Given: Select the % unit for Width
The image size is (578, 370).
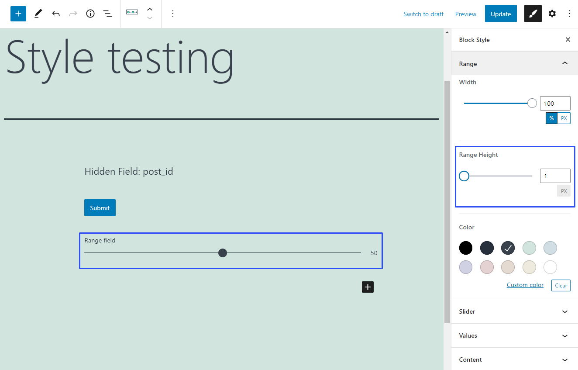Looking at the screenshot, I should [551, 118].
